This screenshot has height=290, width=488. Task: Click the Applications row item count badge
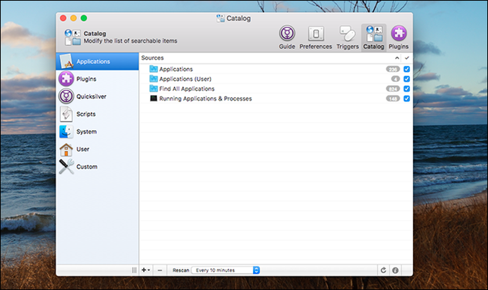coord(393,69)
